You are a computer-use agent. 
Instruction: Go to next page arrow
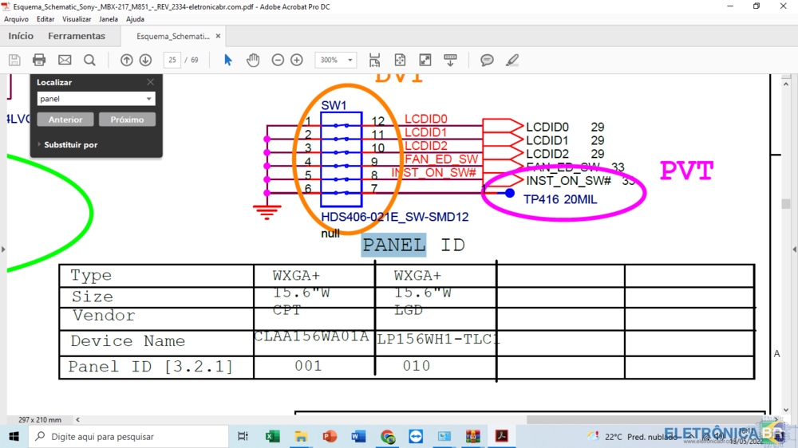[145, 60]
